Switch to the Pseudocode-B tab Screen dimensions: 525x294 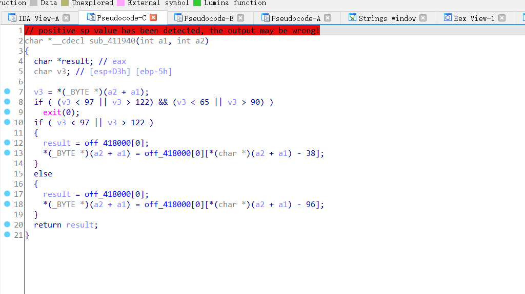[209, 18]
